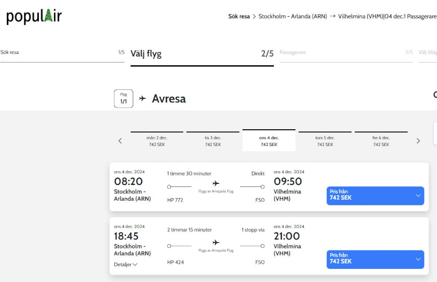
Task: Select the fre 6 dec. date tab
Action: click(x=381, y=141)
